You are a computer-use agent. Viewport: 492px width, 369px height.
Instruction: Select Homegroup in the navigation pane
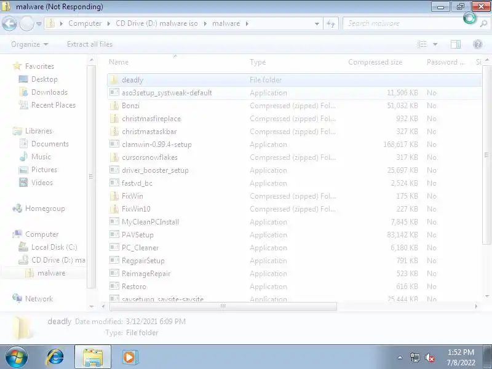pos(45,208)
